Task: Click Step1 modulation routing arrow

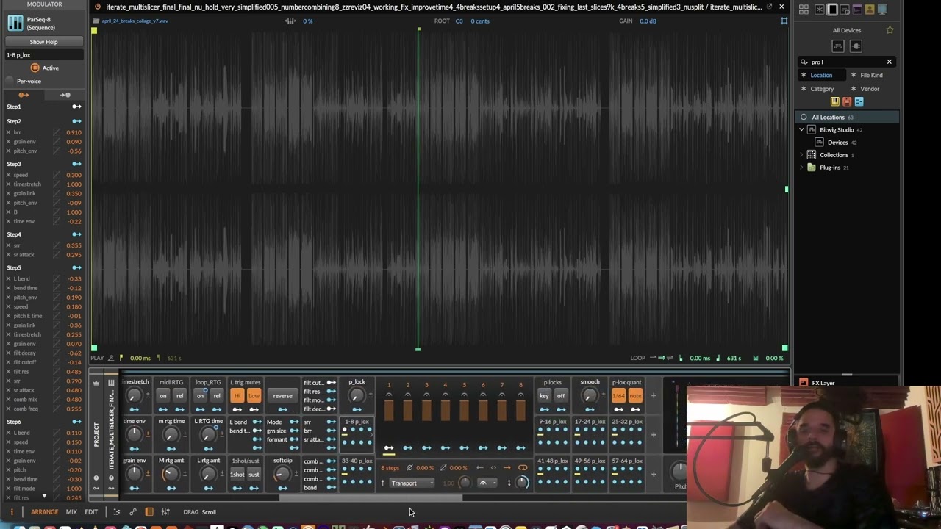Action: coord(76,107)
